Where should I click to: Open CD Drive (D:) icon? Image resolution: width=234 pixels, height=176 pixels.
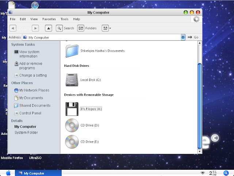click(72, 125)
